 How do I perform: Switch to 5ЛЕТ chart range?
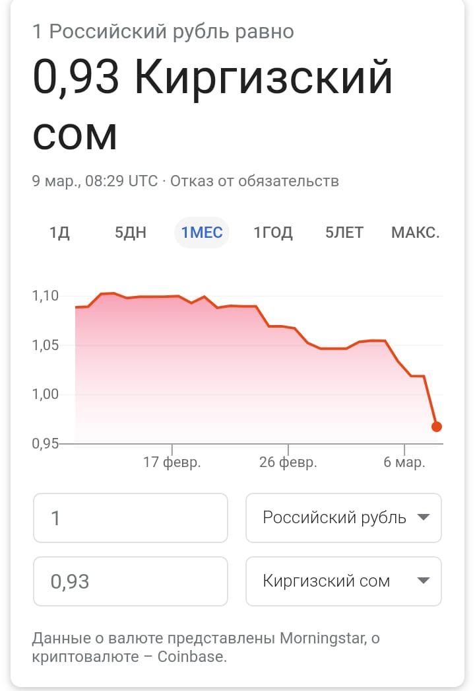click(344, 233)
